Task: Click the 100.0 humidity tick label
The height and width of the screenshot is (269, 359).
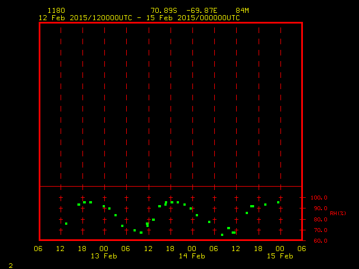Action: 319,198
